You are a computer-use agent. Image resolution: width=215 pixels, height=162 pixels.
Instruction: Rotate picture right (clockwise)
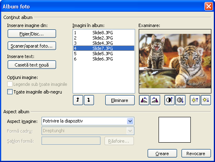click(x=155, y=100)
